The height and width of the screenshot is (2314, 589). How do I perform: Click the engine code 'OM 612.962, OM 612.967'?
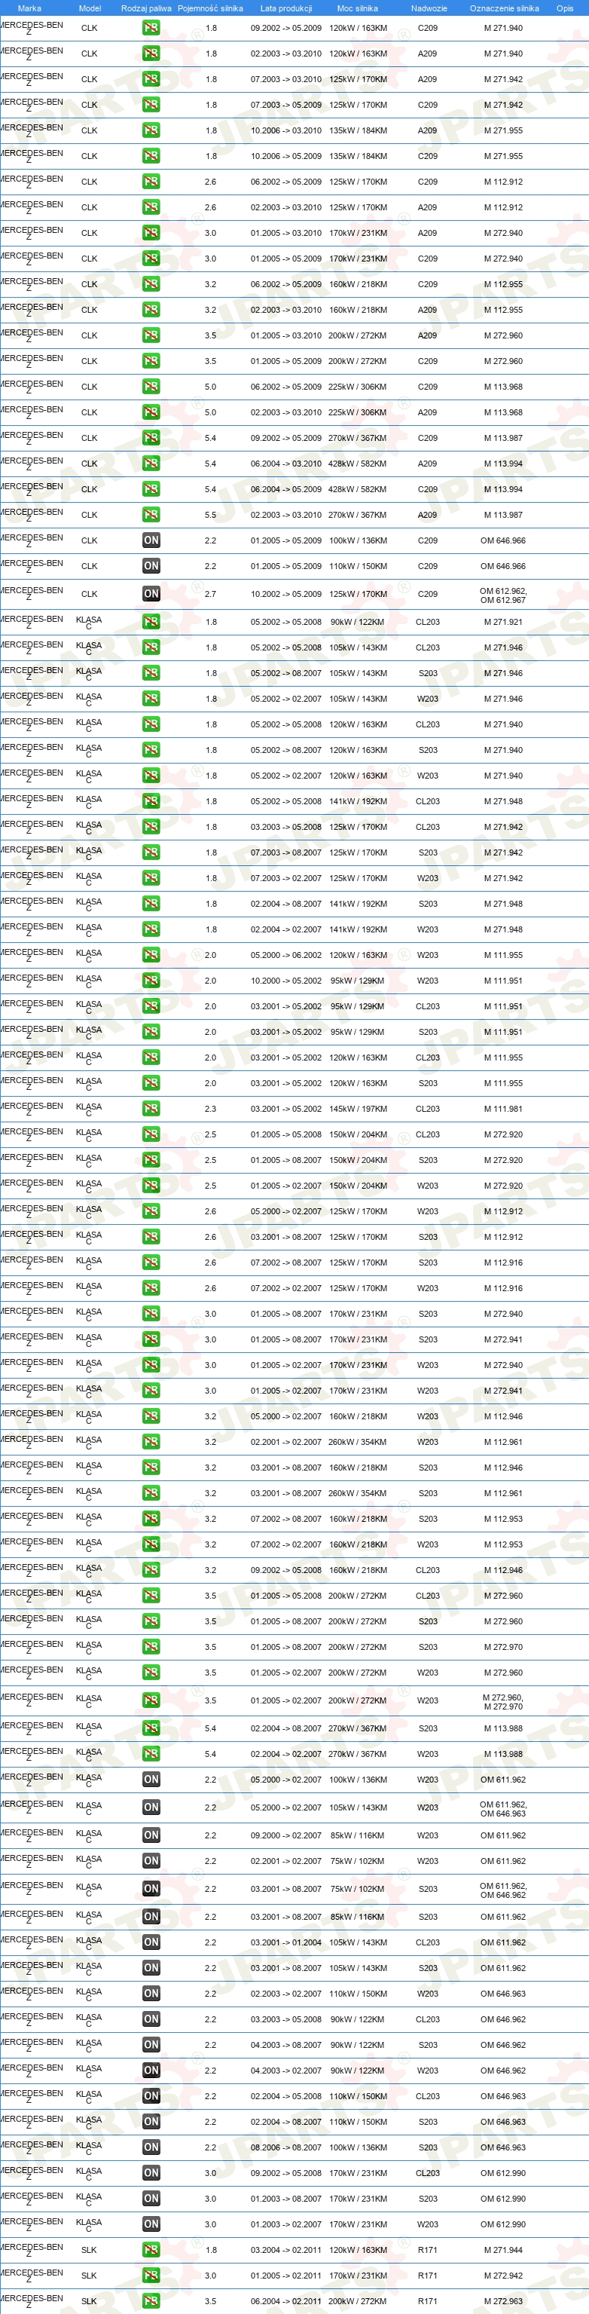[x=503, y=595]
